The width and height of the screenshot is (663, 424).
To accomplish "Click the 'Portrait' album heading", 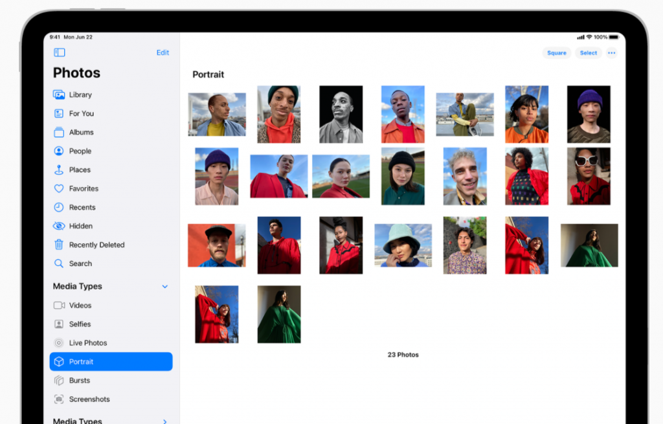I will click(x=208, y=75).
